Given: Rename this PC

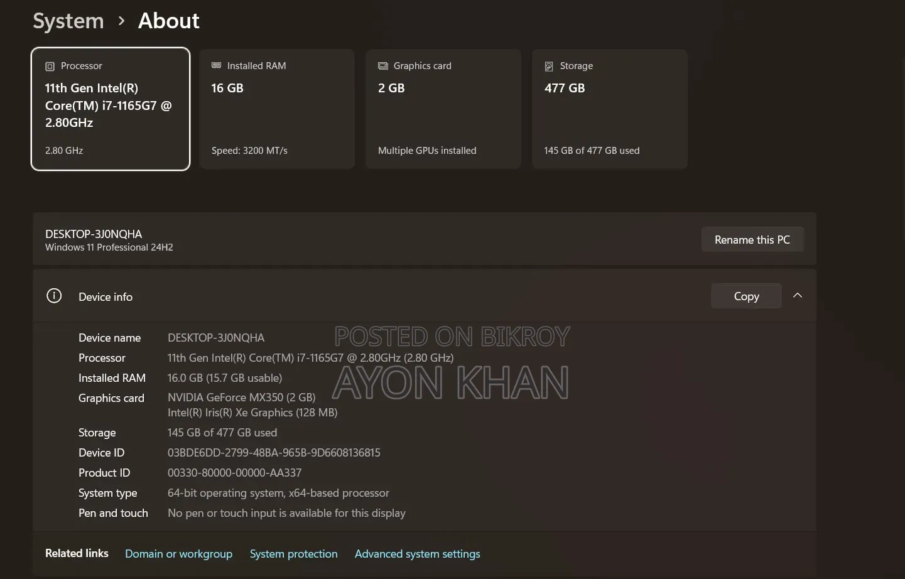Looking at the screenshot, I should [752, 239].
